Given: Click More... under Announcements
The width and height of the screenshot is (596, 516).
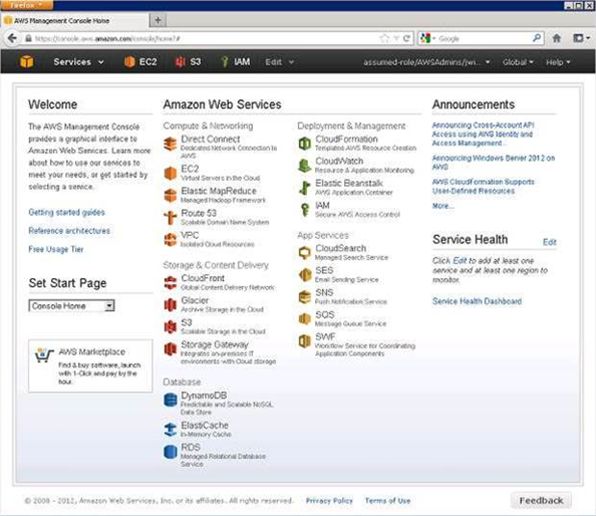Looking at the screenshot, I should point(443,206).
